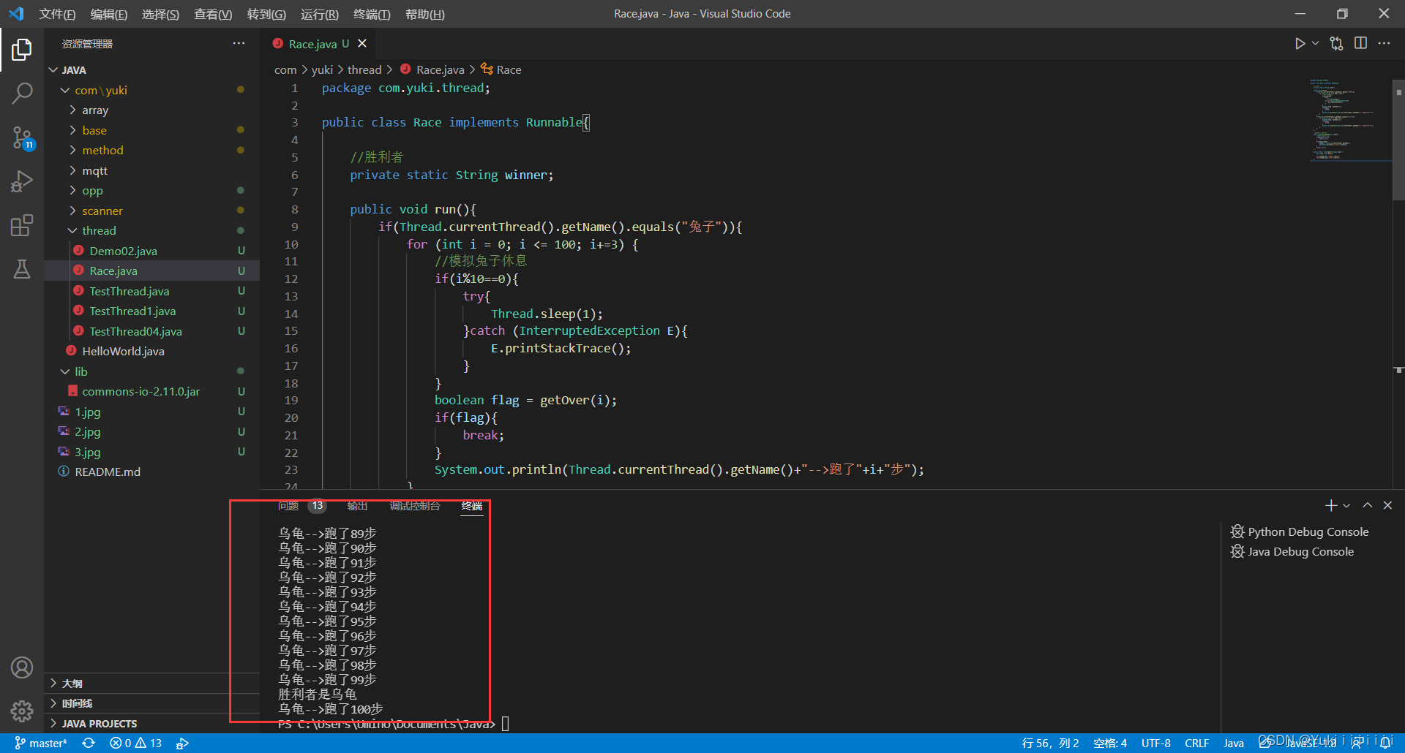1405x753 pixels.
Task: Close the bottom panel
Action: [1387, 505]
